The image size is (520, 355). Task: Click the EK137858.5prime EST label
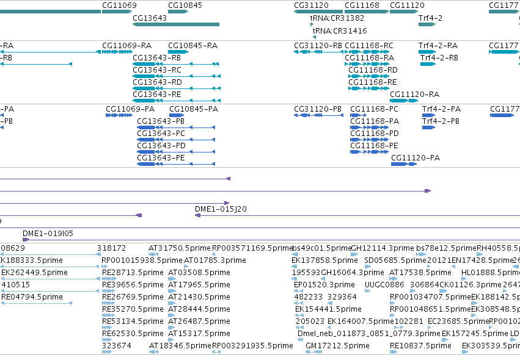[x=324, y=260]
